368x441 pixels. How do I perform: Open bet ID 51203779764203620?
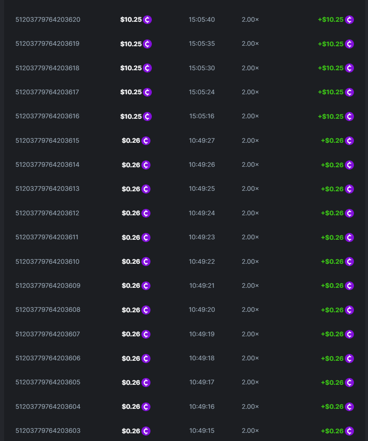(x=48, y=20)
